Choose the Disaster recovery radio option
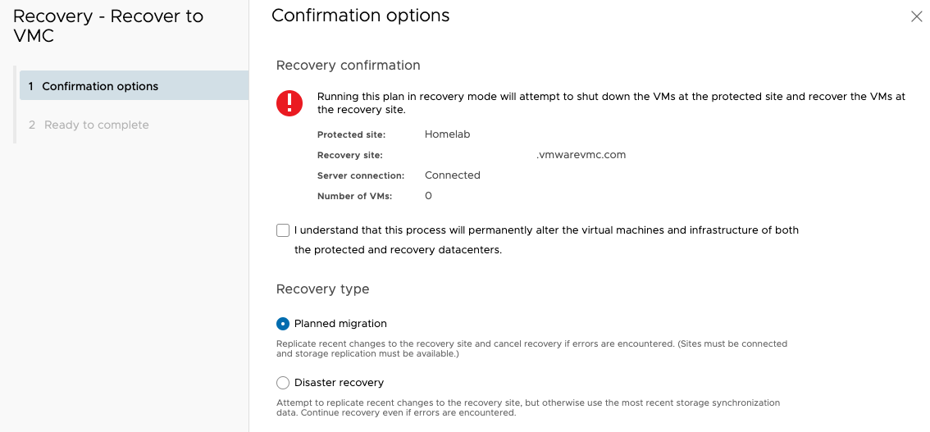Screen dimensions: 930x432 tap(283, 383)
